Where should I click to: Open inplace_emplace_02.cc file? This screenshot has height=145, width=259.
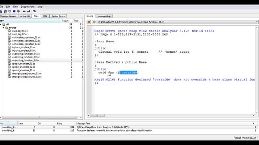24,51
